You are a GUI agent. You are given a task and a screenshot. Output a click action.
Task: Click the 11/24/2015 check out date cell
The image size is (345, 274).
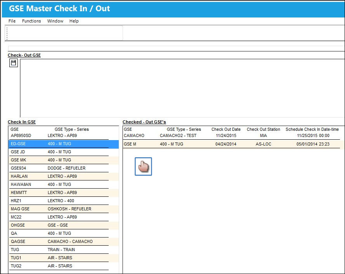click(226, 135)
